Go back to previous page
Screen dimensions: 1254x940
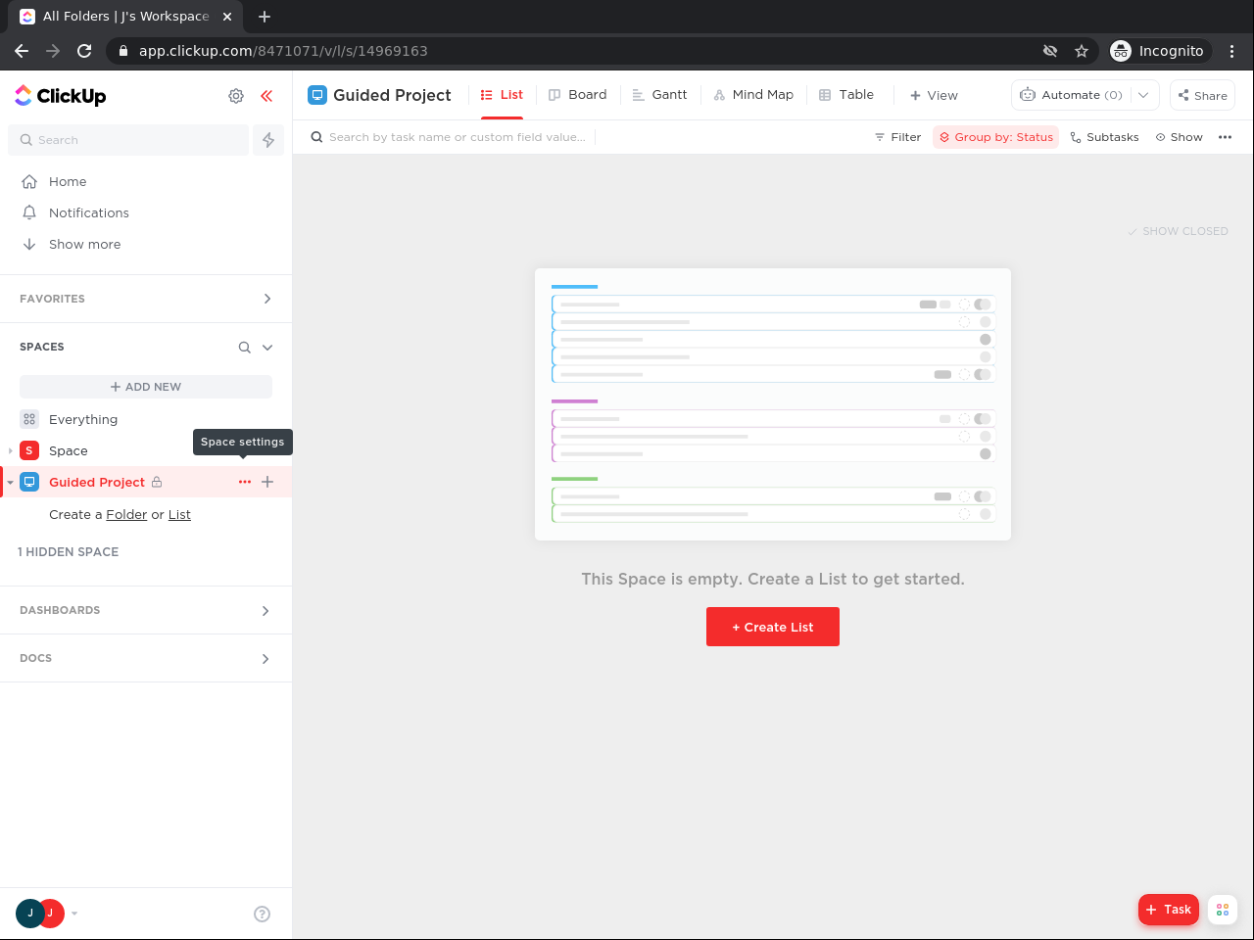[22, 51]
